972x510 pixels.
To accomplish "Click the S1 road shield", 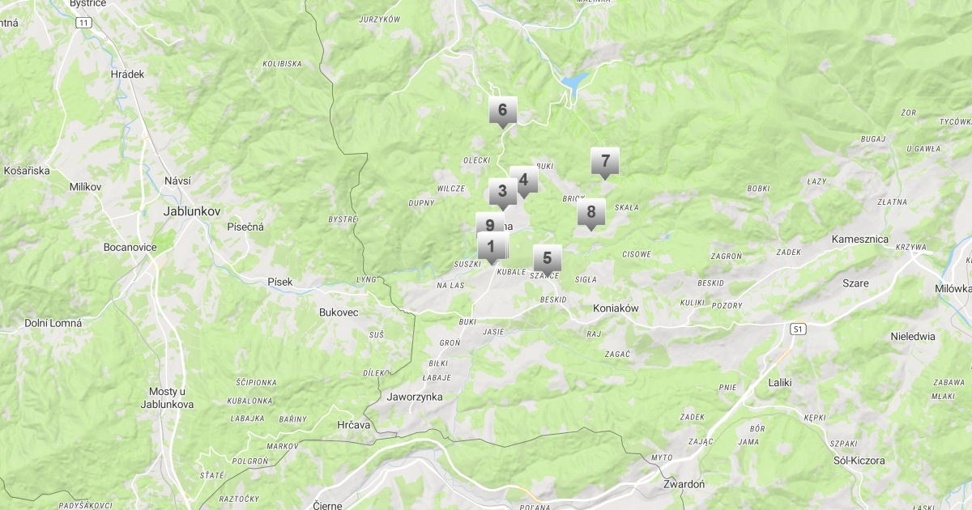I will tap(799, 329).
